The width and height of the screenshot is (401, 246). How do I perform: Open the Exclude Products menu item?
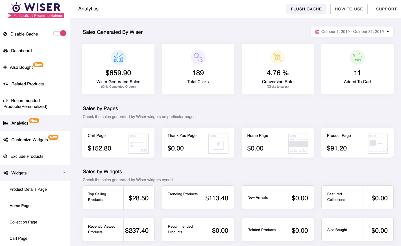pos(27,156)
